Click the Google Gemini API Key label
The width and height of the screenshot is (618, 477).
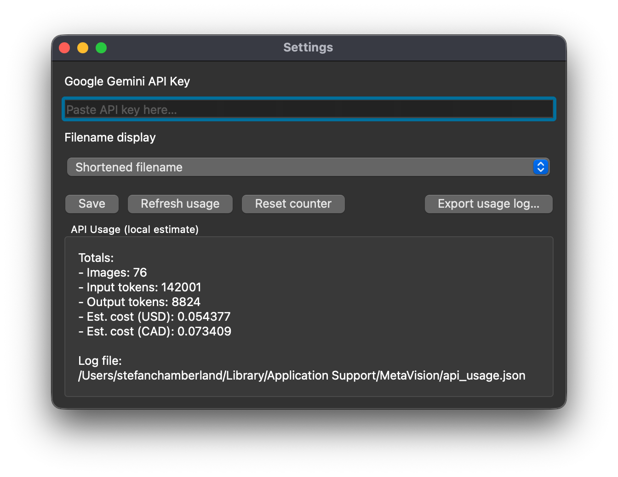(127, 81)
